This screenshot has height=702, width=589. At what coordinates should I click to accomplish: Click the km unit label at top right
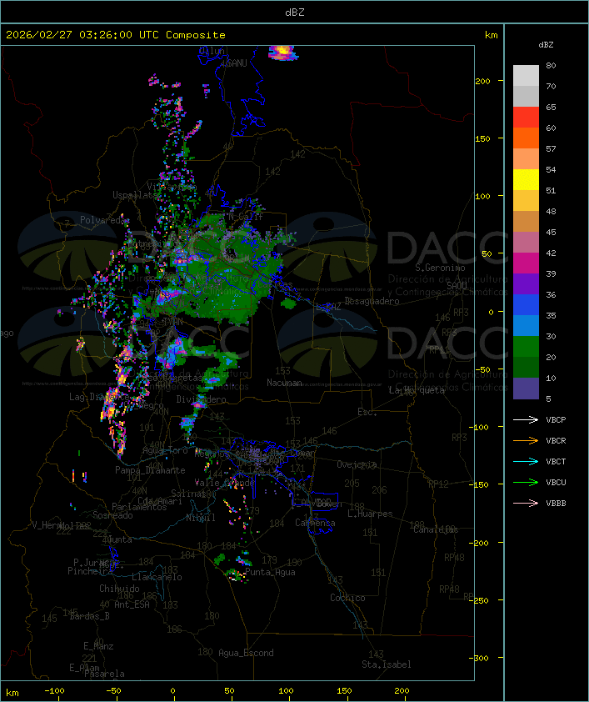click(491, 35)
